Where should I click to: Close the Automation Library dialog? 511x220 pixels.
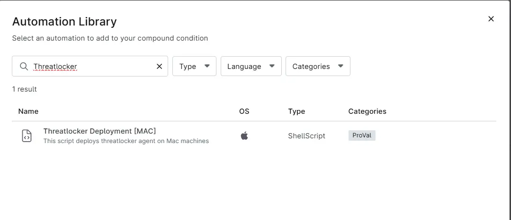[x=491, y=19]
